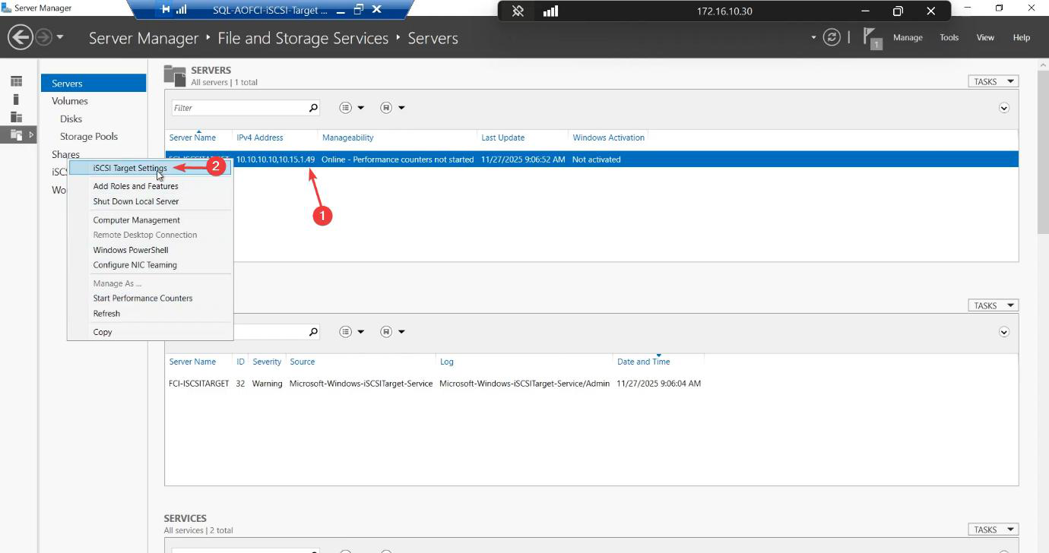Click the forward navigation arrow

pos(43,37)
